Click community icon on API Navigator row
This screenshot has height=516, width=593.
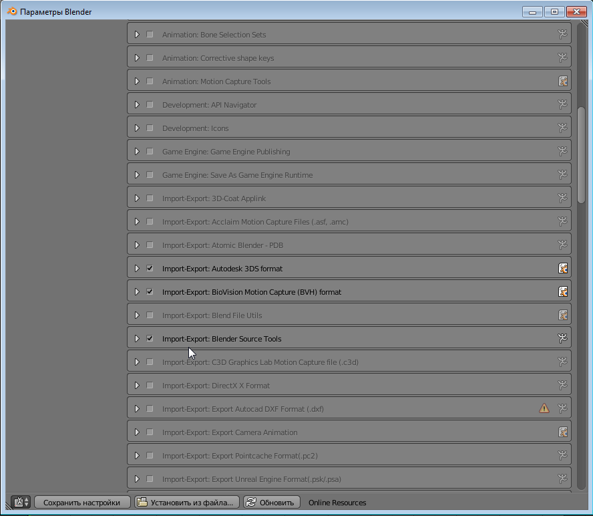[x=562, y=104]
